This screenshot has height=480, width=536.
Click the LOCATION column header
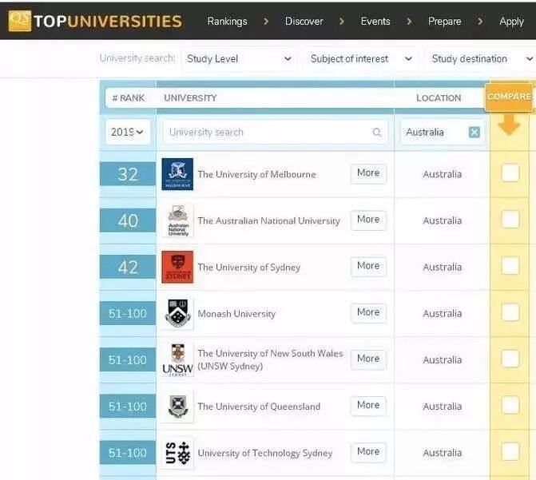coord(439,98)
